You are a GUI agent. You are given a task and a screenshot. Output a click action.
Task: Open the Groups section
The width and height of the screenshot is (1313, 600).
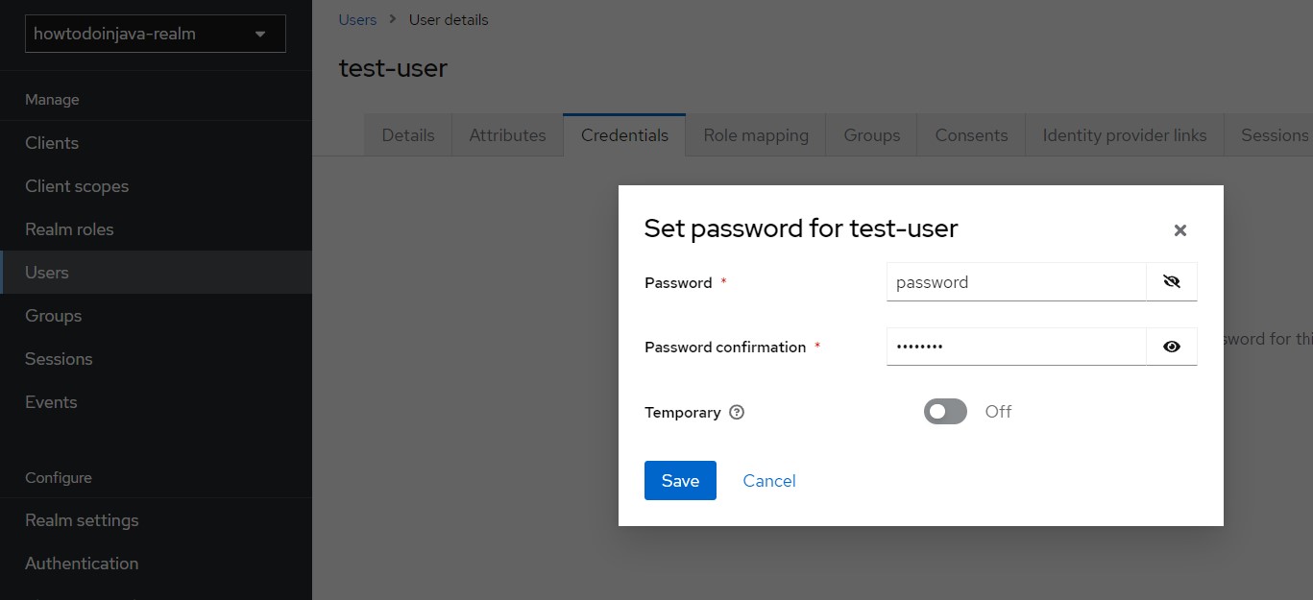(x=53, y=315)
